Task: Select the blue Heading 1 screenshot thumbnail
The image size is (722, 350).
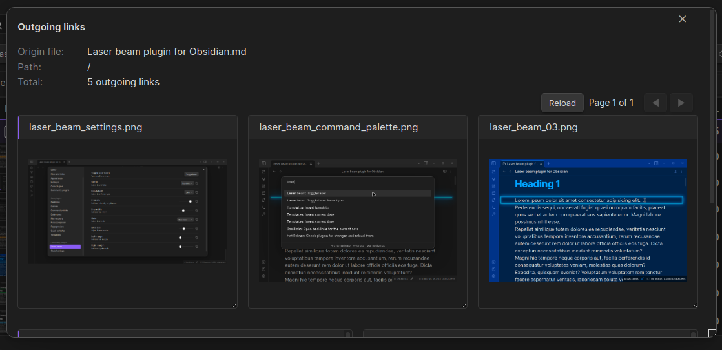Action: coord(588,220)
